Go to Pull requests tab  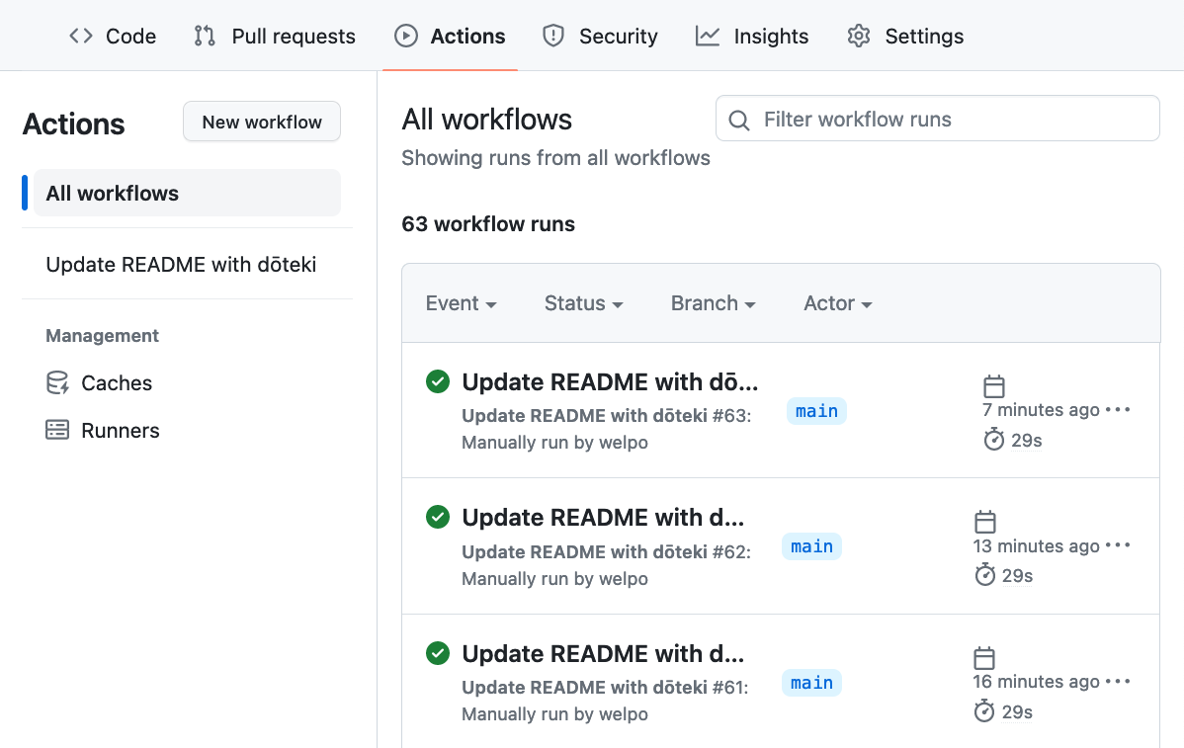274,37
